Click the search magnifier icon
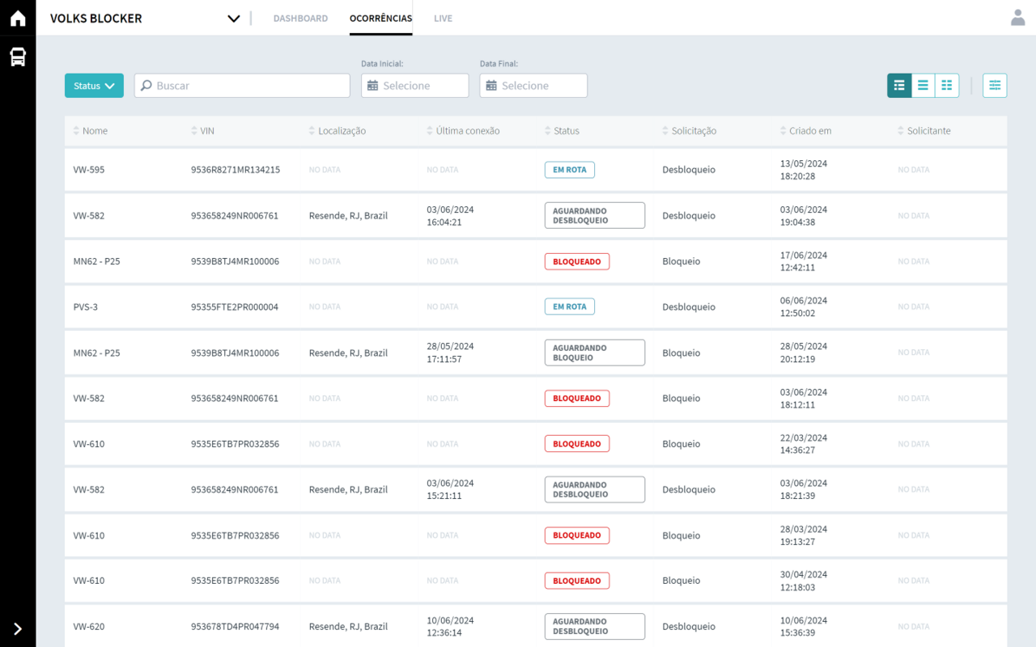The height and width of the screenshot is (647, 1036). 146,86
